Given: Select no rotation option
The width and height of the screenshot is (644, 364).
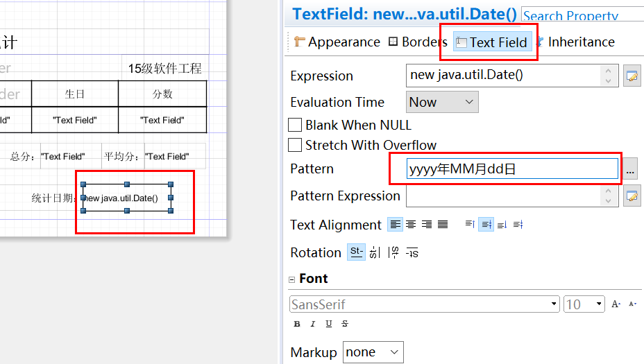Looking at the screenshot, I should pos(356,252).
